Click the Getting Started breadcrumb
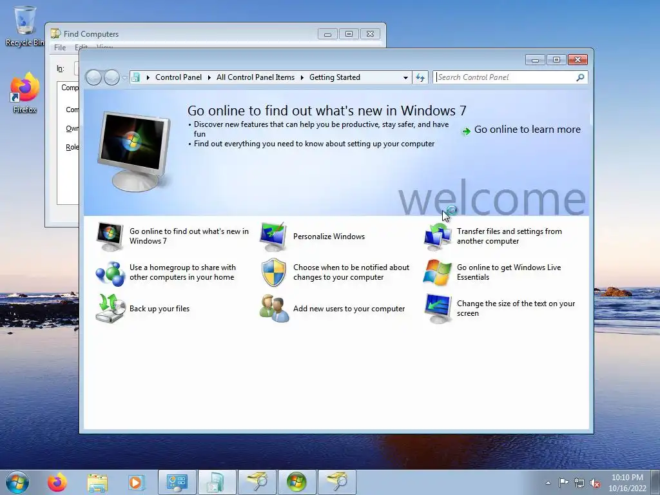660x495 pixels. (335, 77)
